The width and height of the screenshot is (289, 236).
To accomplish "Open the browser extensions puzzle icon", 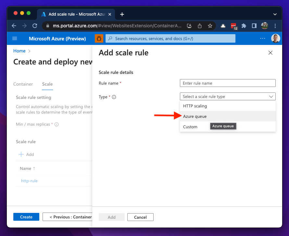I will pos(244,26).
